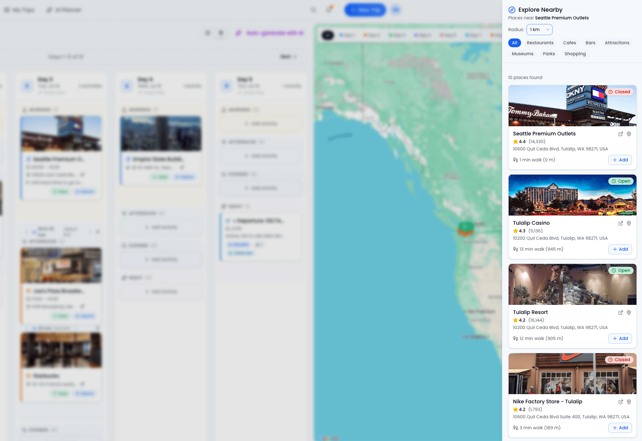Filter places by Bars
Screen dimensions: 642x441
click(x=590, y=43)
